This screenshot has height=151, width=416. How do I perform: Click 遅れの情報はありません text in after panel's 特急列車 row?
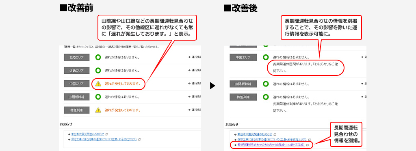pos(291,97)
